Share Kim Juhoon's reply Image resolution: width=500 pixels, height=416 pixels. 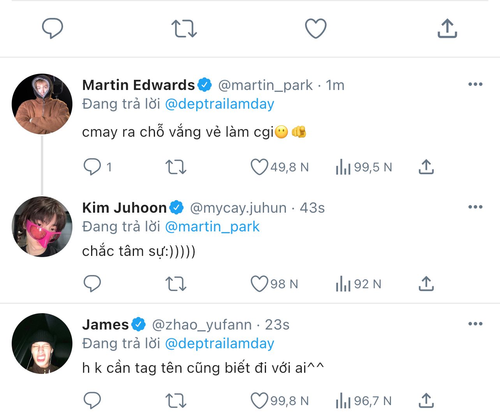(426, 284)
